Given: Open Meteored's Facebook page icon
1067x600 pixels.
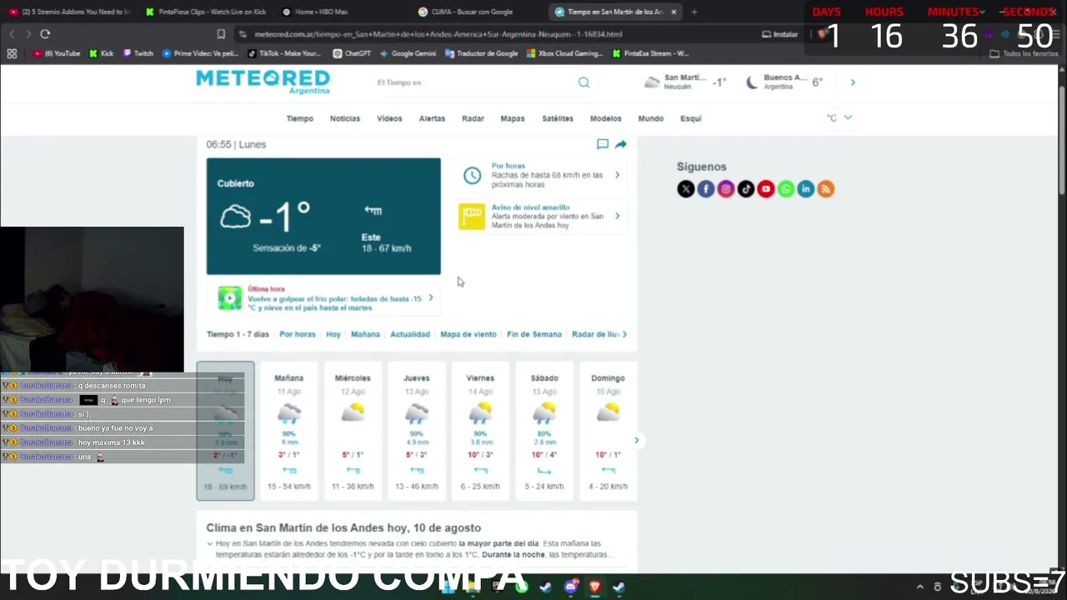Looking at the screenshot, I should (x=705, y=189).
